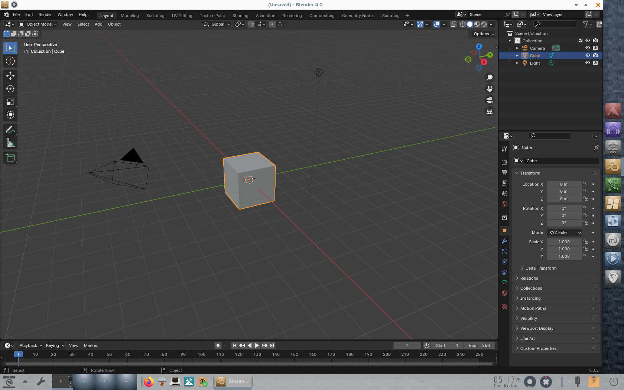Uncheck Collection exclude checkbox
Image resolution: width=624 pixels, height=390 pixels.
pos(581,40)
